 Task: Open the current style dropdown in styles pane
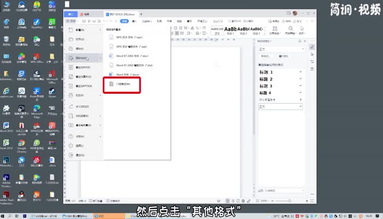point(279,49)
